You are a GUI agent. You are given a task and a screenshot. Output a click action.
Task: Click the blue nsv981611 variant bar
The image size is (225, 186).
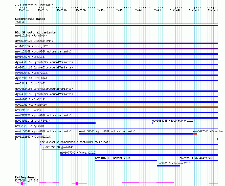55,123
